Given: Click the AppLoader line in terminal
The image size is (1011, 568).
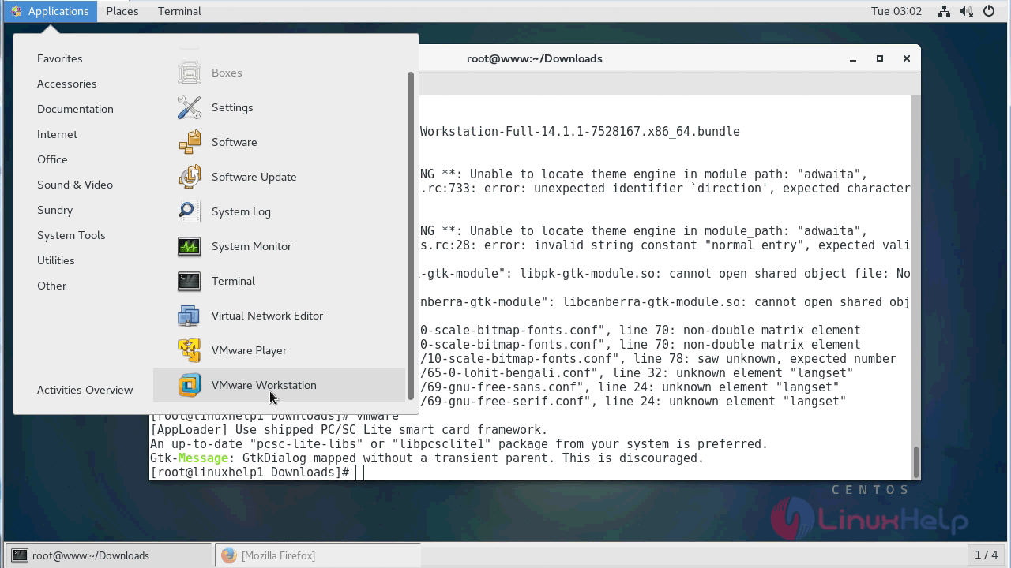Looking at the screenshot, I should pyautogui.click(x=348, y=430).
